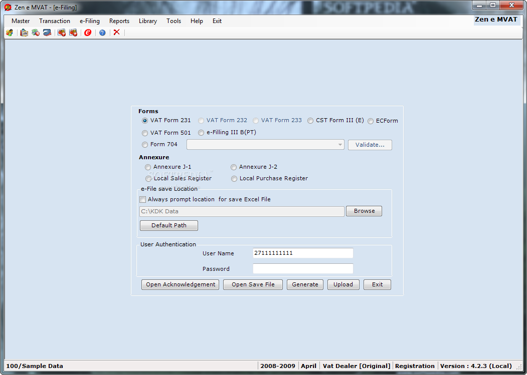
Task: Click Browse to choose save location
Action: 364,211
